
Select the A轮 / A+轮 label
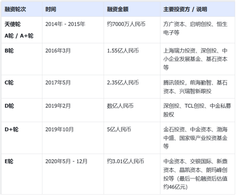point(19,36)
